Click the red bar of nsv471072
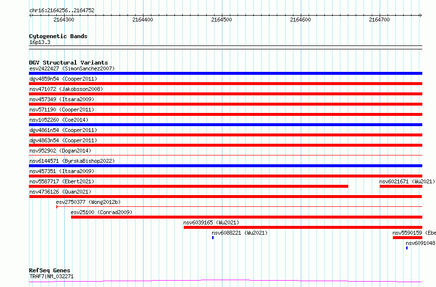Screen dimensions: 436x287 pyautogui.click(x=225, y=94)
